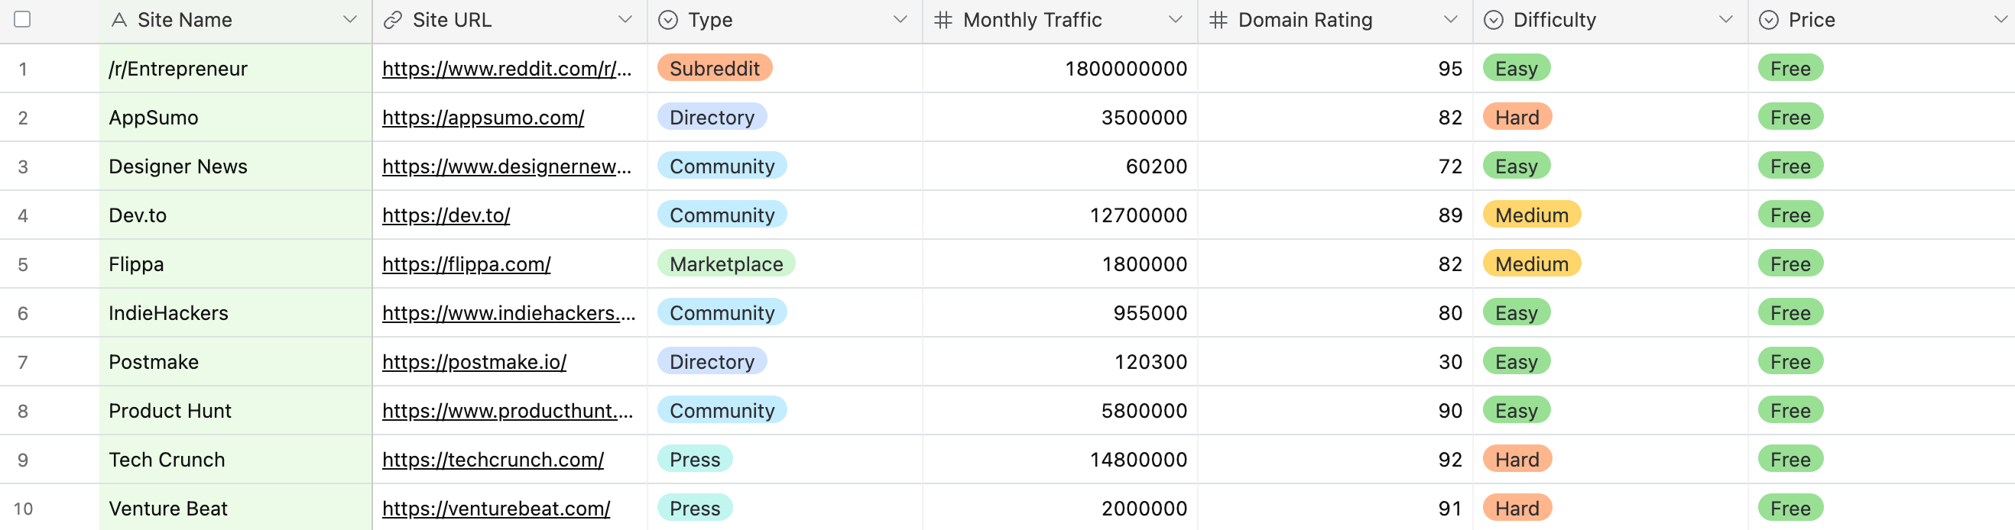This screenshot has width=2015, height=530.
Task: Select the Tech Crunch site name cell
Action: [x=235, y=460]
